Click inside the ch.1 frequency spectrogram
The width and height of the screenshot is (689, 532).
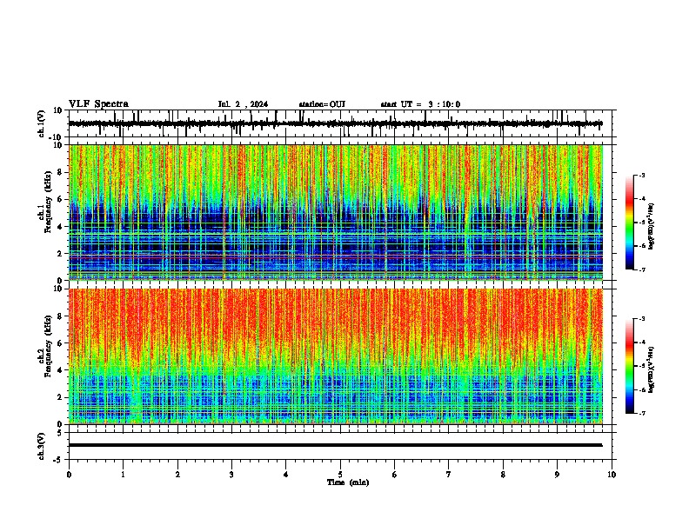pos(336,212)
